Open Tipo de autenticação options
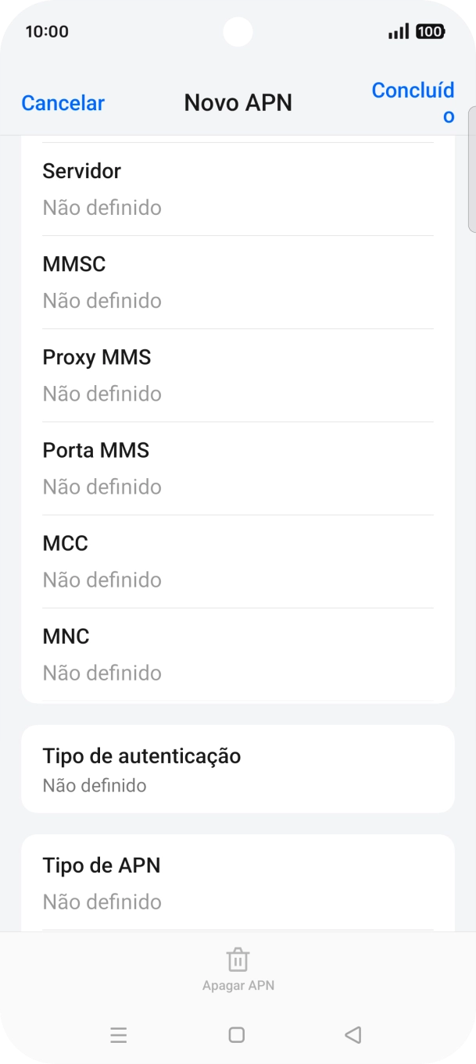Viewport: 476px width, 1064px height. (238, 769)
